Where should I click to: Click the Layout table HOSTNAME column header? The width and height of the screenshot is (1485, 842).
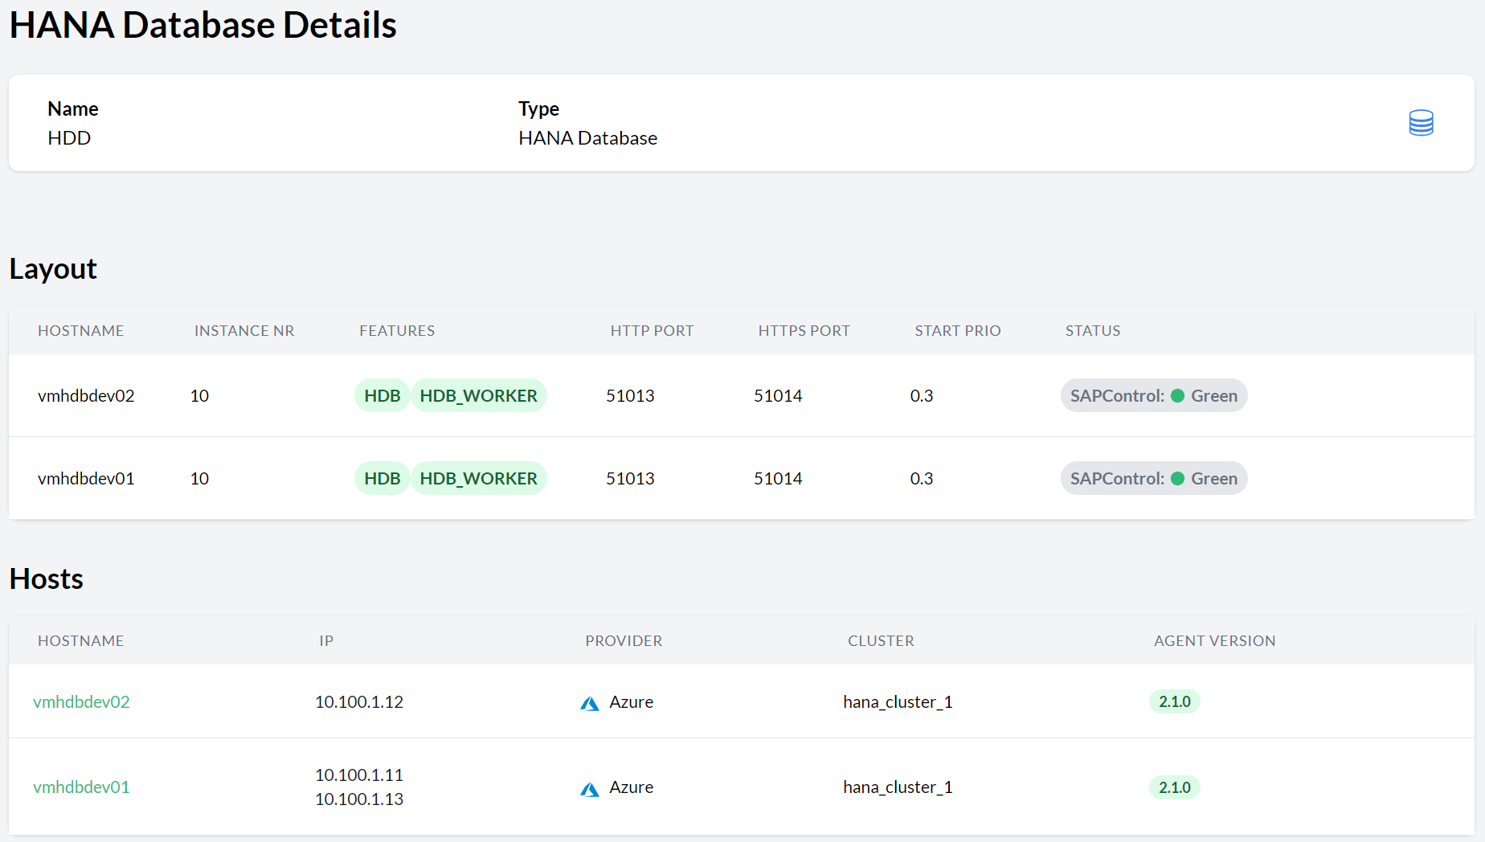[80, 330]
